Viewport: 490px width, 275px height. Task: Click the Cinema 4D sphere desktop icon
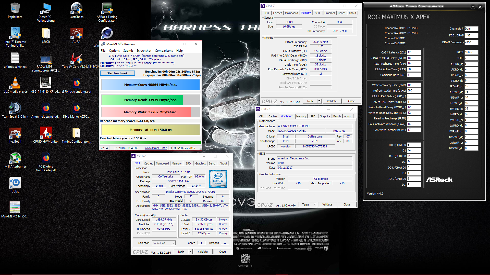click(x=107, y=33)
